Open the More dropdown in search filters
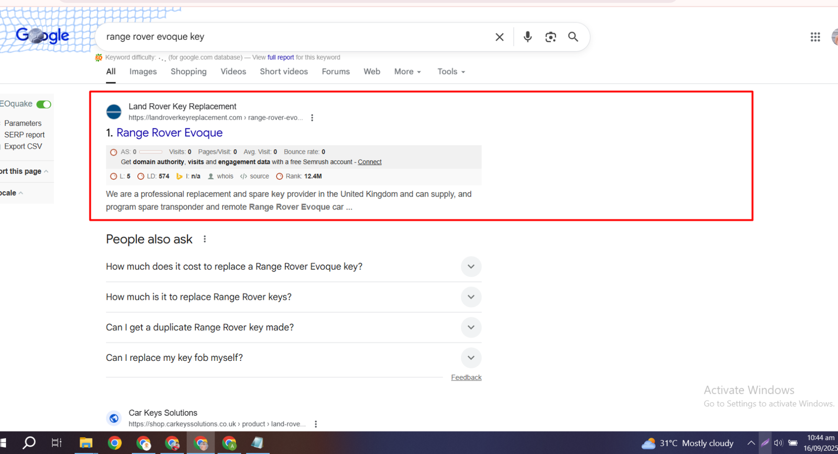 point(407,72)
